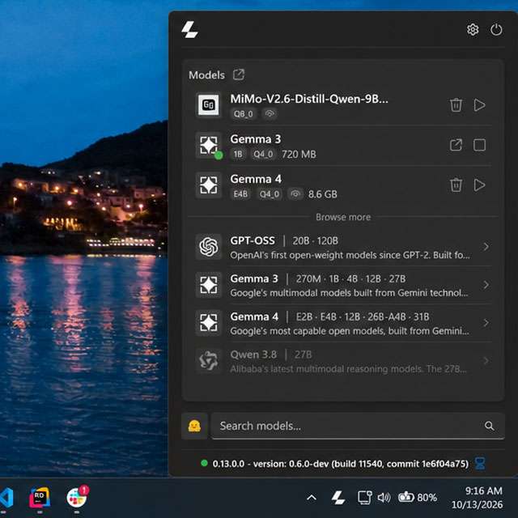Delete the installed Gemma 4 model
Image resolution: width=518 pixels, height=518 pixels.
[x=456, y=185]
